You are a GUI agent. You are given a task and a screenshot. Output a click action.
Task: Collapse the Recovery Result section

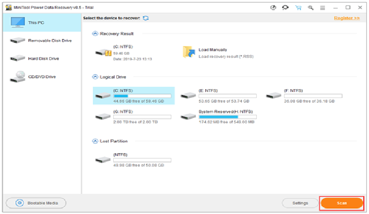point(95,34)
